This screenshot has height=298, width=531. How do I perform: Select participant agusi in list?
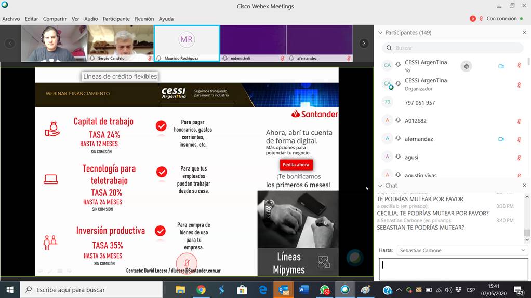[x=452, y=157]
